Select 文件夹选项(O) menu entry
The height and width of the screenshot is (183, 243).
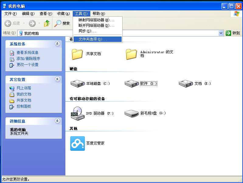(98, 39)
